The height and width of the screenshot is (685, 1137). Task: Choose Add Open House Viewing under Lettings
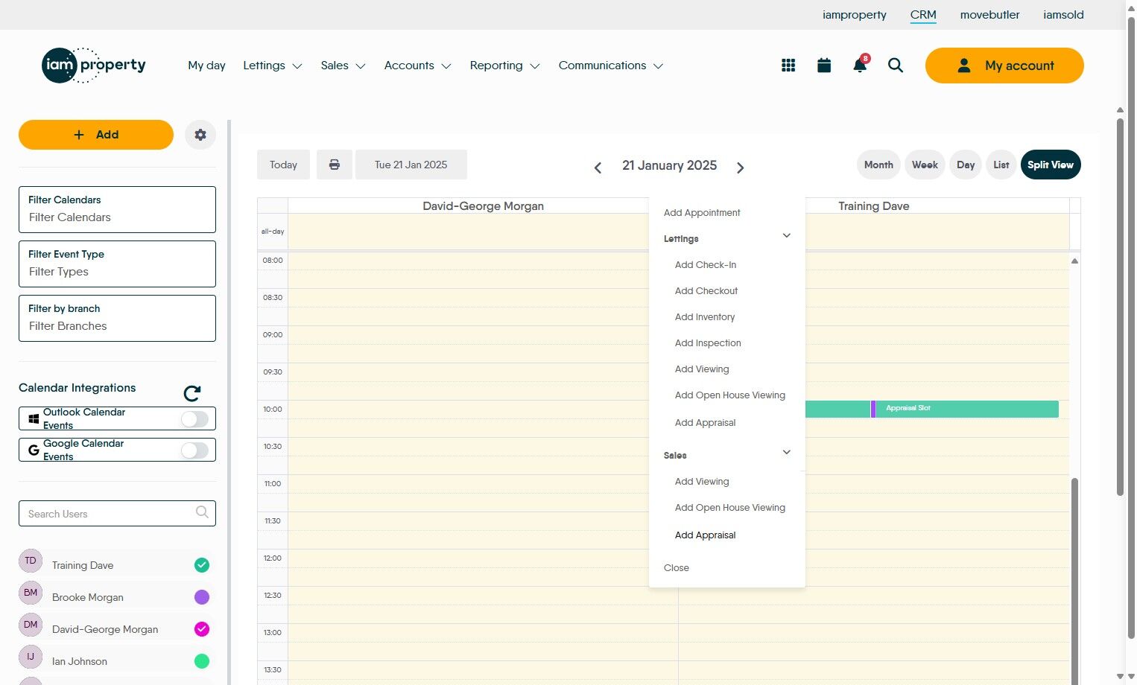coord(730,395)
